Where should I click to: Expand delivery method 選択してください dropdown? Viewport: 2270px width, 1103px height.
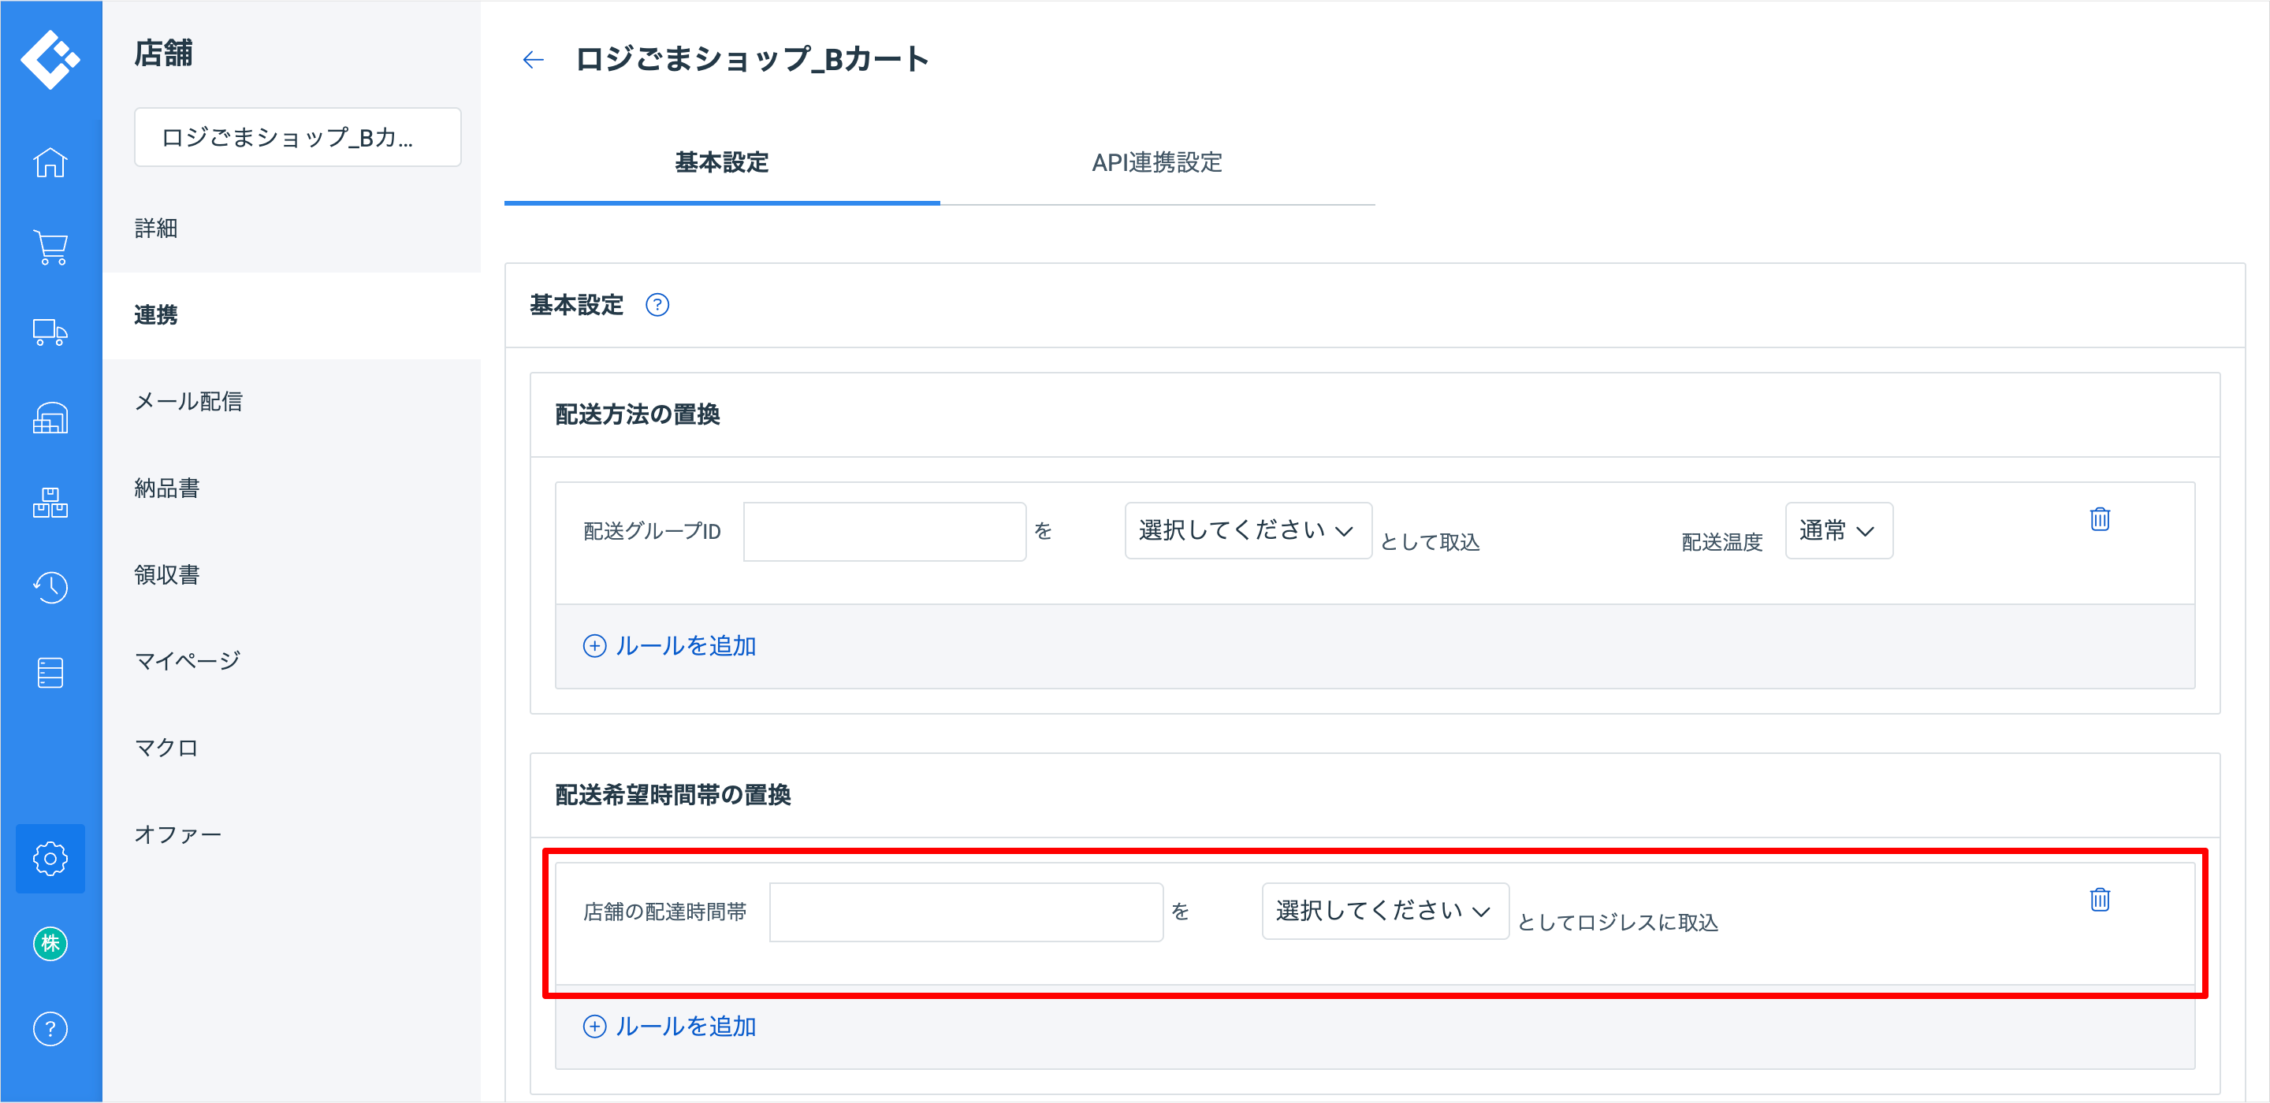coord(1247,530)
